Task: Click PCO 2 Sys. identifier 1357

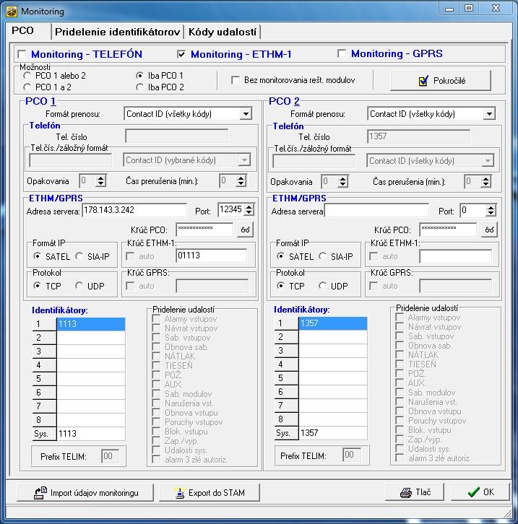Action: [x=333, y=433]
